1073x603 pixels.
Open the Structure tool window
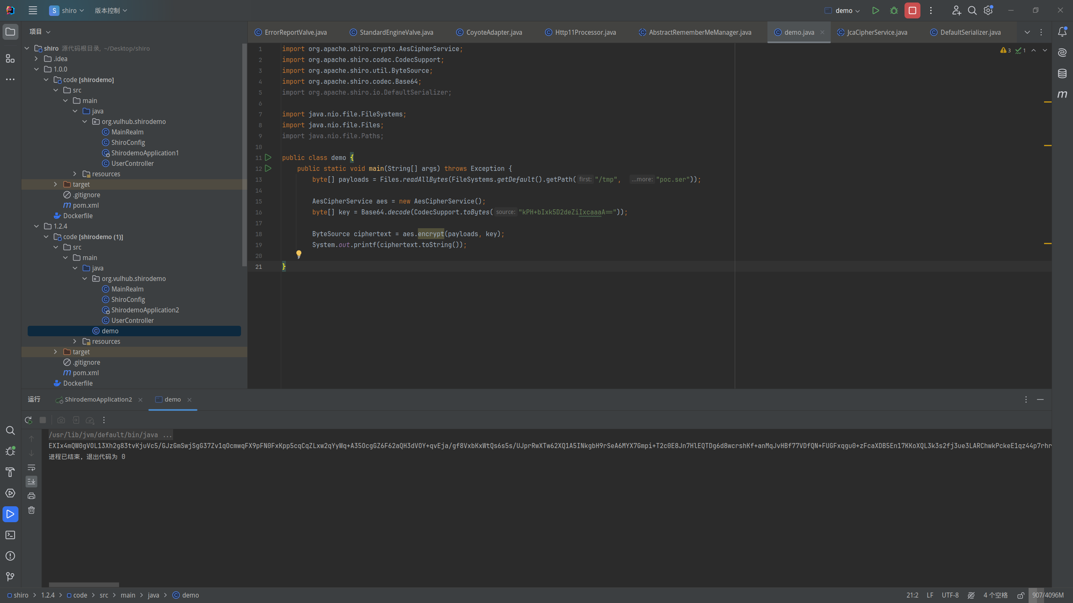click(10, 59)
